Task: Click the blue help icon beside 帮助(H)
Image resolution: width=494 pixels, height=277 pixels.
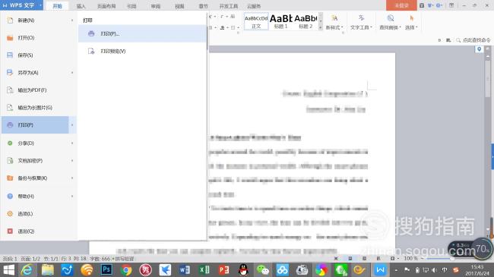Action: 10,196
